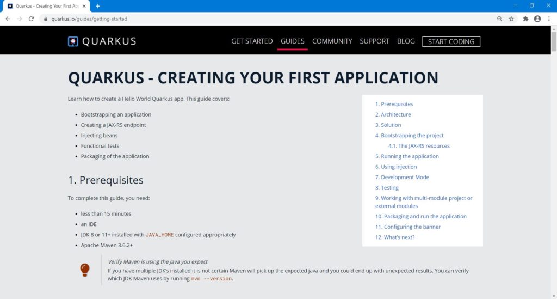Open the COMMUNITY menu item
Screen dimensions: 557x299
click(332, 41)
